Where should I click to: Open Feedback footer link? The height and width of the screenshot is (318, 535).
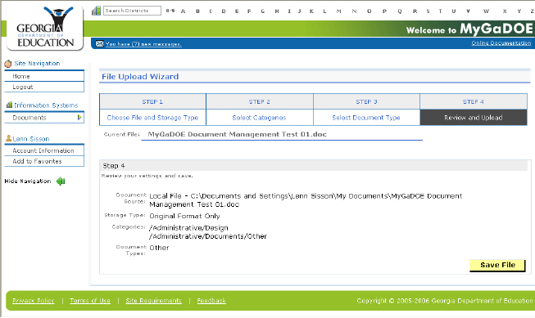click(211, 301)
